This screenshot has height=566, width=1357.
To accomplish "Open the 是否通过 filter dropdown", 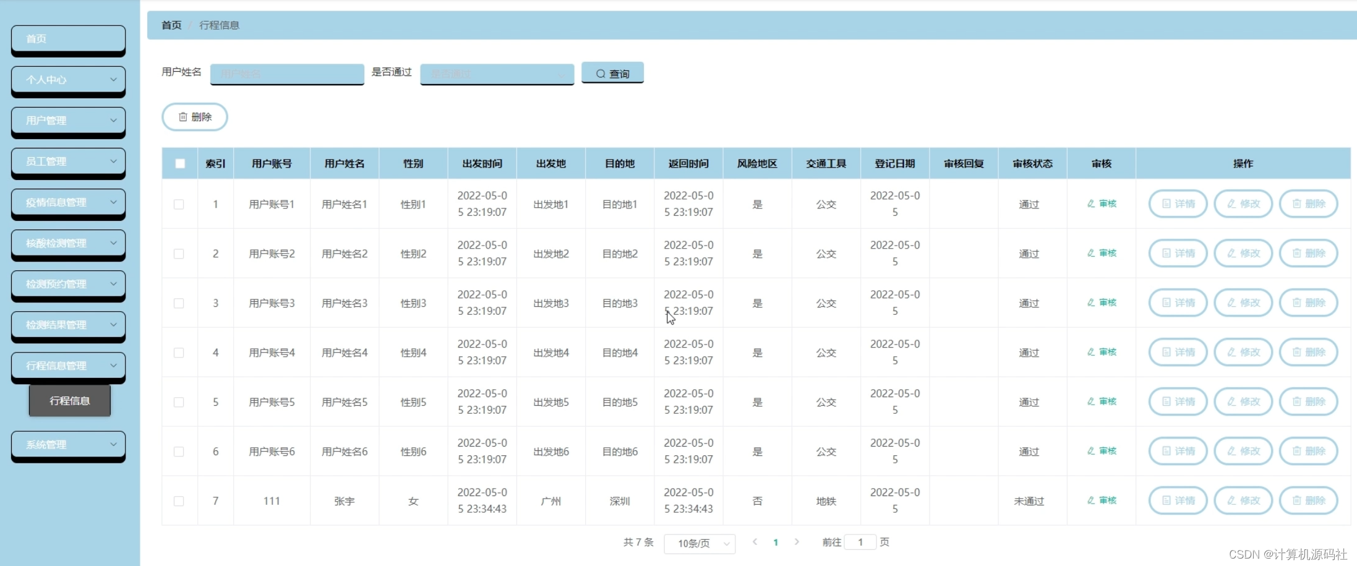I will click(497, 74).
